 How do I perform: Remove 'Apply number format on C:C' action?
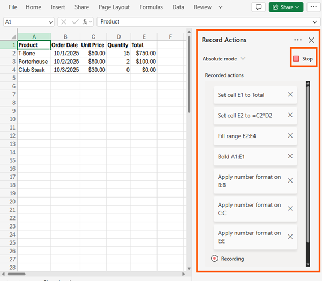coord(290,208)
